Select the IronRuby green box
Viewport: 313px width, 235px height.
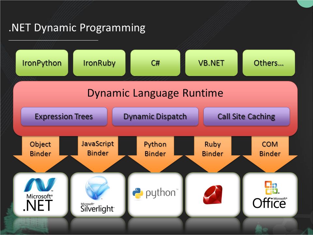tap(99, 63)
